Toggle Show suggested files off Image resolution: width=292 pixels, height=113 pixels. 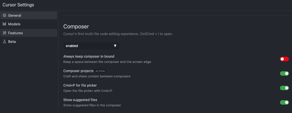[x=284, y=102]
